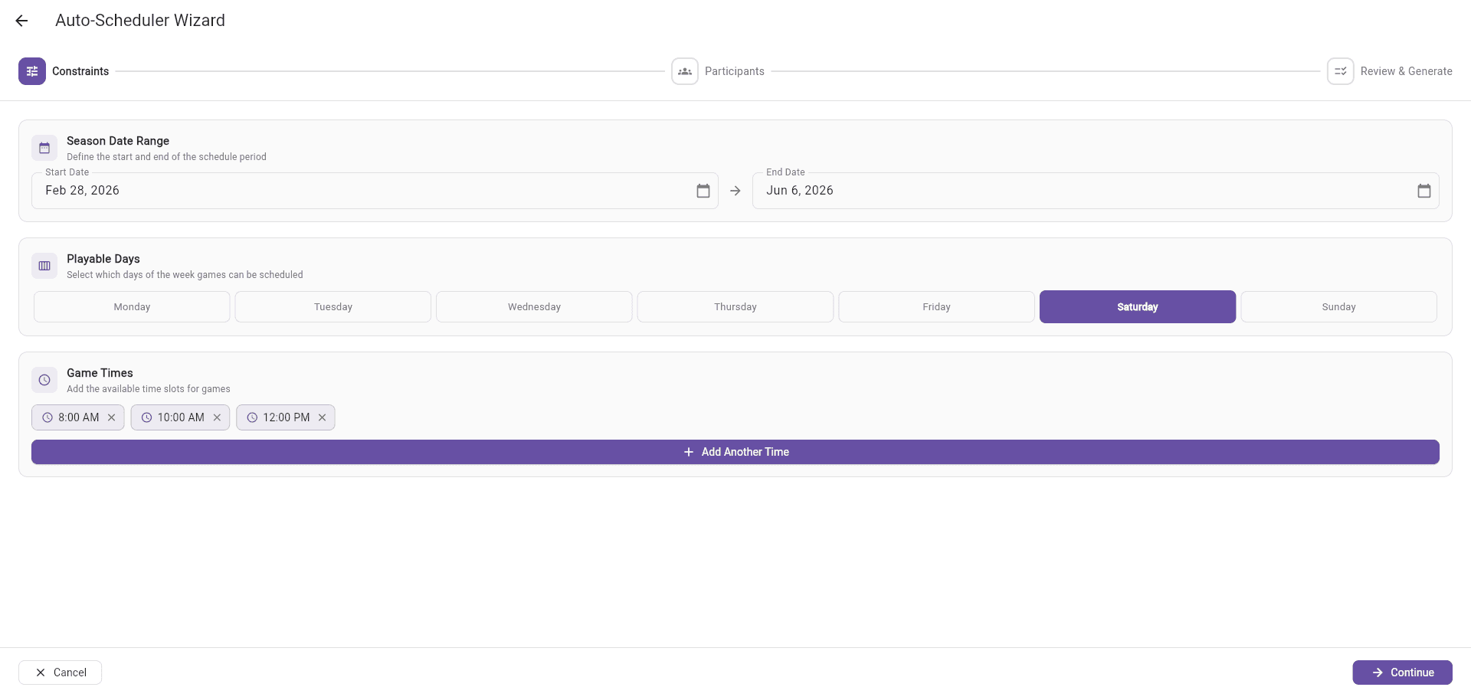Click Add Another Time button

[x=735, y=452]
